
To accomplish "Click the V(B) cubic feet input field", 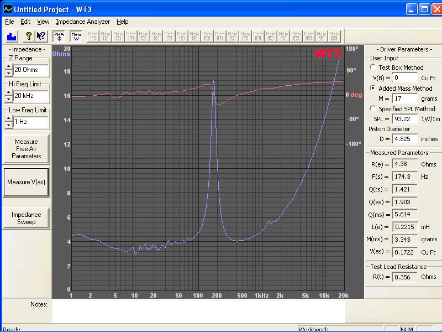I will coord(404,78).
